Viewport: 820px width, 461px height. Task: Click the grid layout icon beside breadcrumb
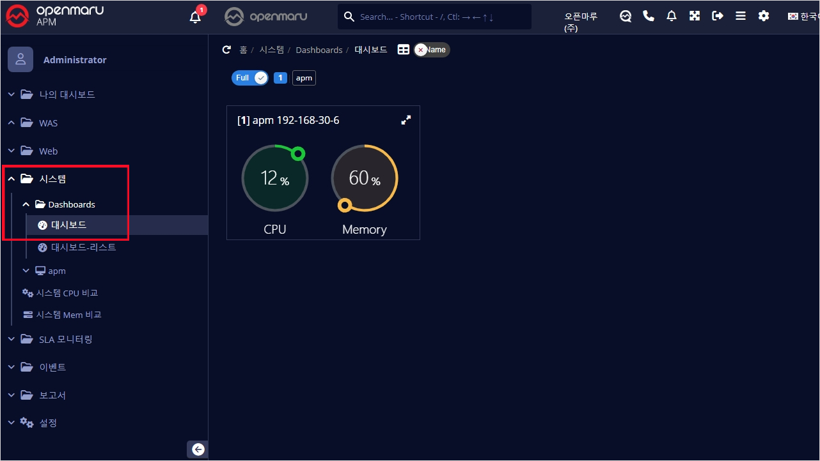[404, 50]
